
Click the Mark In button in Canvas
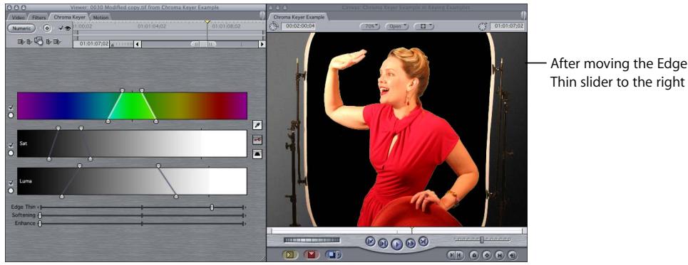tap(452, 254)
